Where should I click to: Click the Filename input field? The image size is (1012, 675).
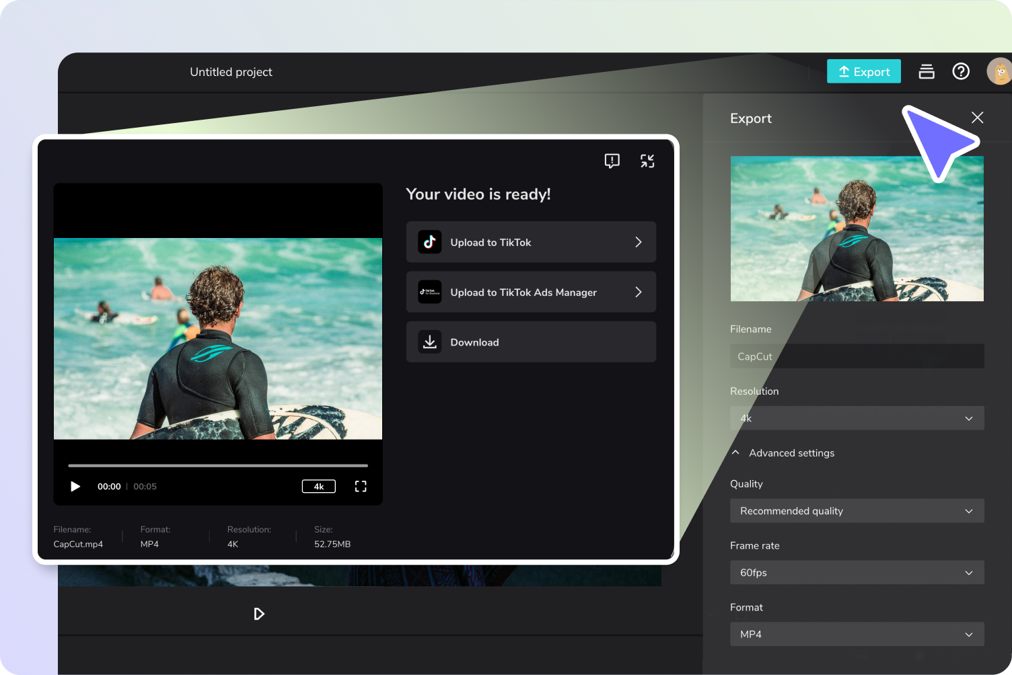click(857, 356)
